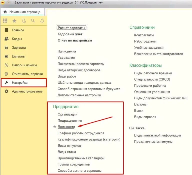Open Виды рабочего времени
This screenshot has width=192, height=175.
pos(153,73)
